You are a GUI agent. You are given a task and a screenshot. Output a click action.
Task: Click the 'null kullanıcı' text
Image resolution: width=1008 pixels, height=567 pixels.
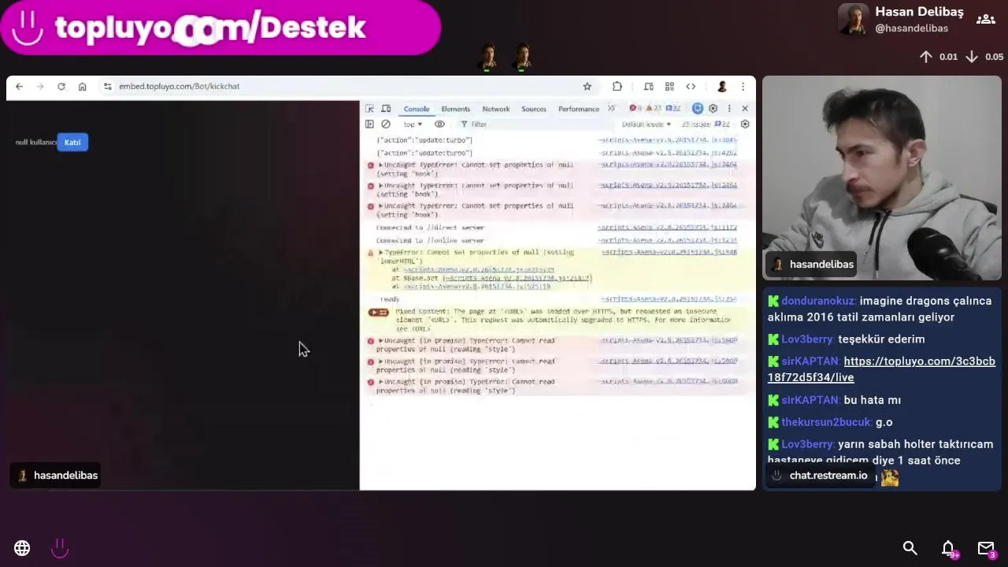click(36, 143)
